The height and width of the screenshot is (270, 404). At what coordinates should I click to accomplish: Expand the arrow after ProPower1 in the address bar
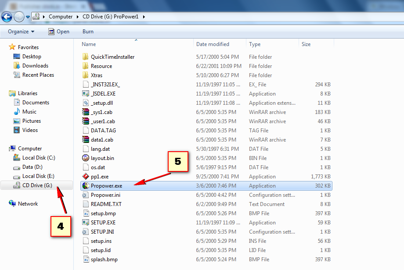[x=144, y=17]
